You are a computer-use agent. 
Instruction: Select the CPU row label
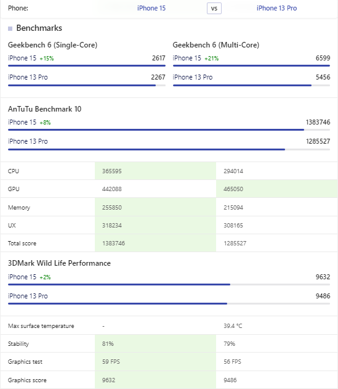pos(14,171)
